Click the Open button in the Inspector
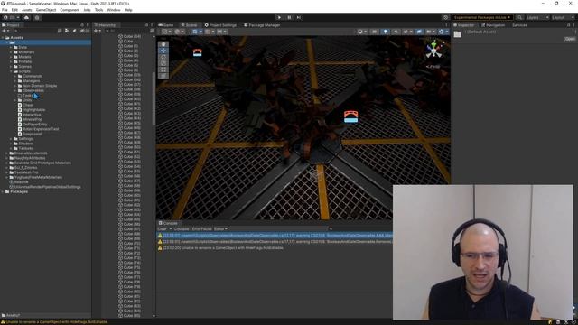This screenshot has height=325, width=578. [570, 39]
